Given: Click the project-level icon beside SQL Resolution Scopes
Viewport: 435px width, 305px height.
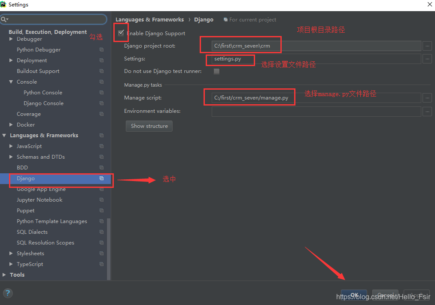Looking at the screenshot, I should click(x=101, y=243).
